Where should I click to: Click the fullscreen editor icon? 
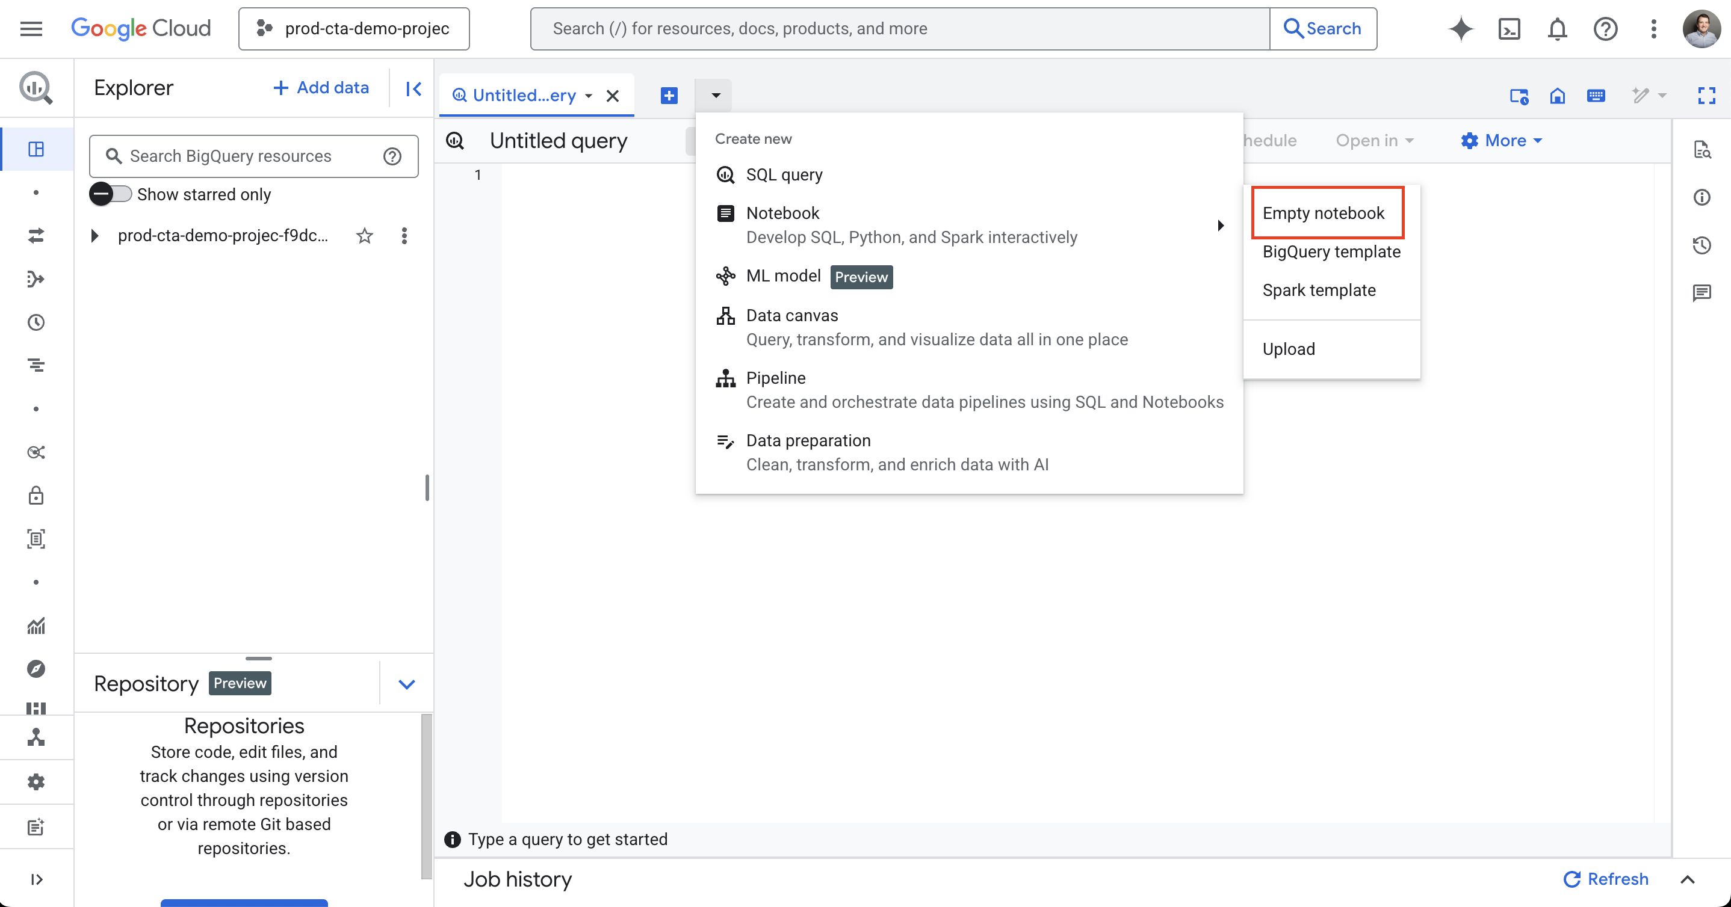(1706, 96)
